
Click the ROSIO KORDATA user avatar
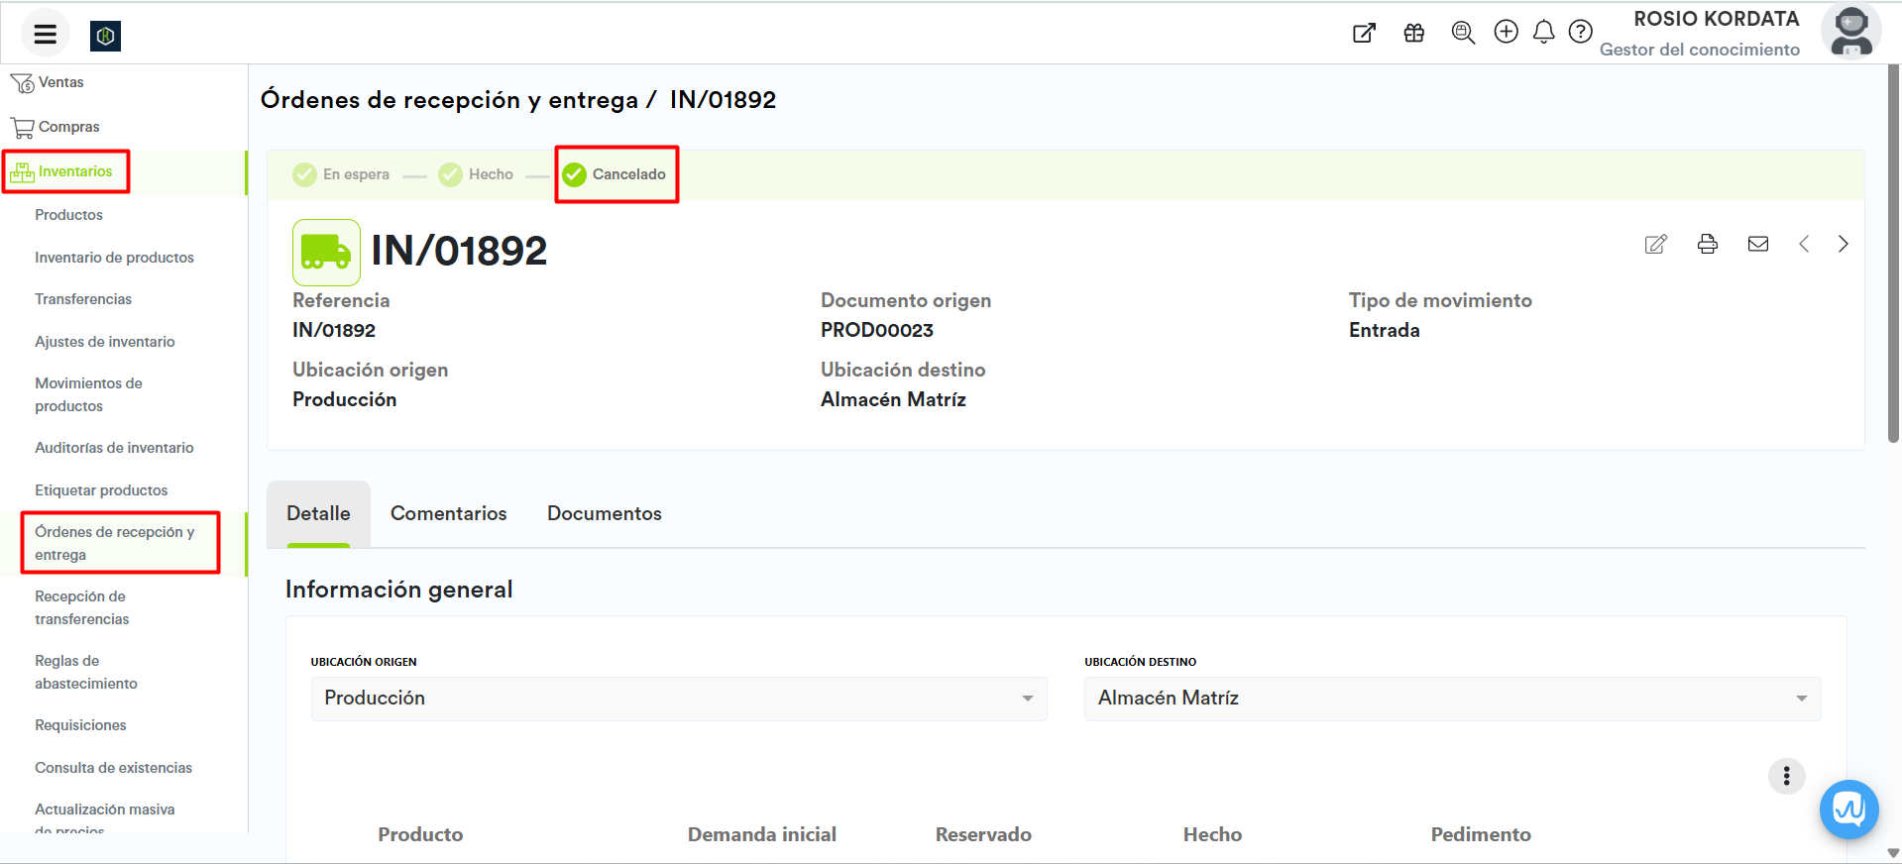[x=1849, y=33]
